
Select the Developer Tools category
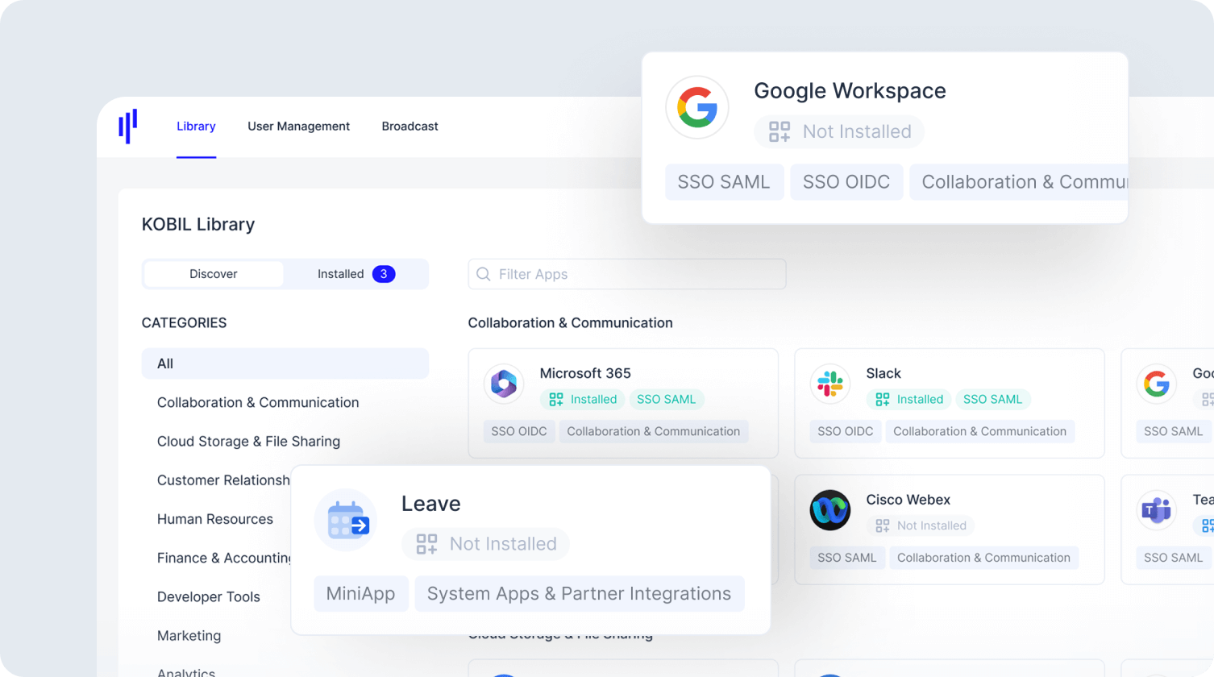point(209,597)
